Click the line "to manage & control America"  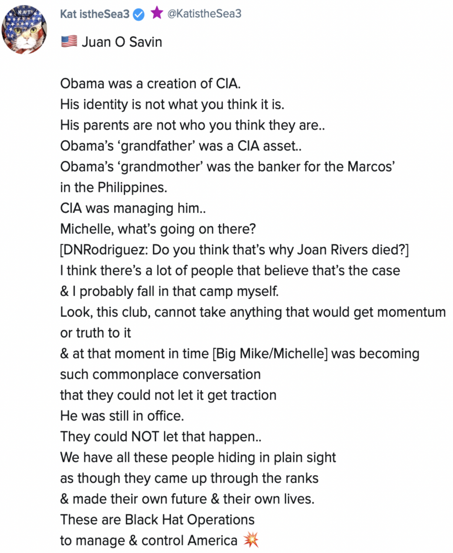(x=148, y=540)
